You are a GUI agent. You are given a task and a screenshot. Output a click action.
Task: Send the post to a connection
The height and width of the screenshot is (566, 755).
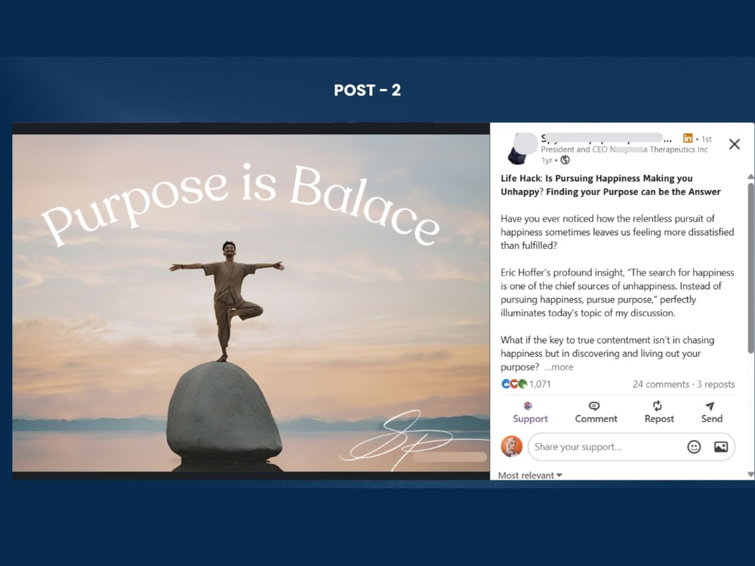click(x=711, y=413)
